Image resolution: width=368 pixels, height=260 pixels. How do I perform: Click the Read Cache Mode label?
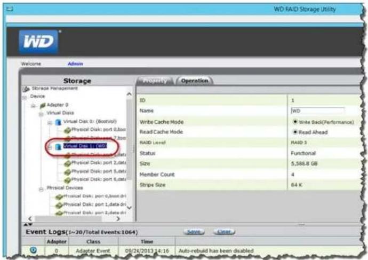click(161, 132)
